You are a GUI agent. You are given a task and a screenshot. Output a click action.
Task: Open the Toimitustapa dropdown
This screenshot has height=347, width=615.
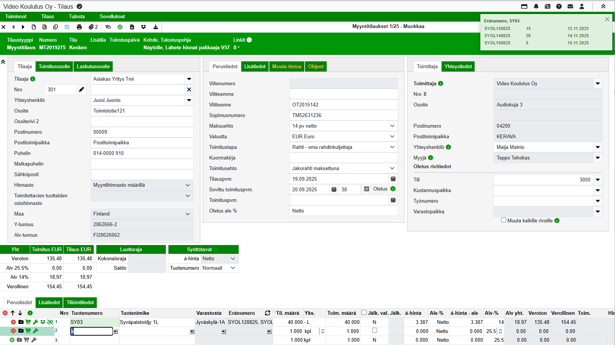(392, 147)
